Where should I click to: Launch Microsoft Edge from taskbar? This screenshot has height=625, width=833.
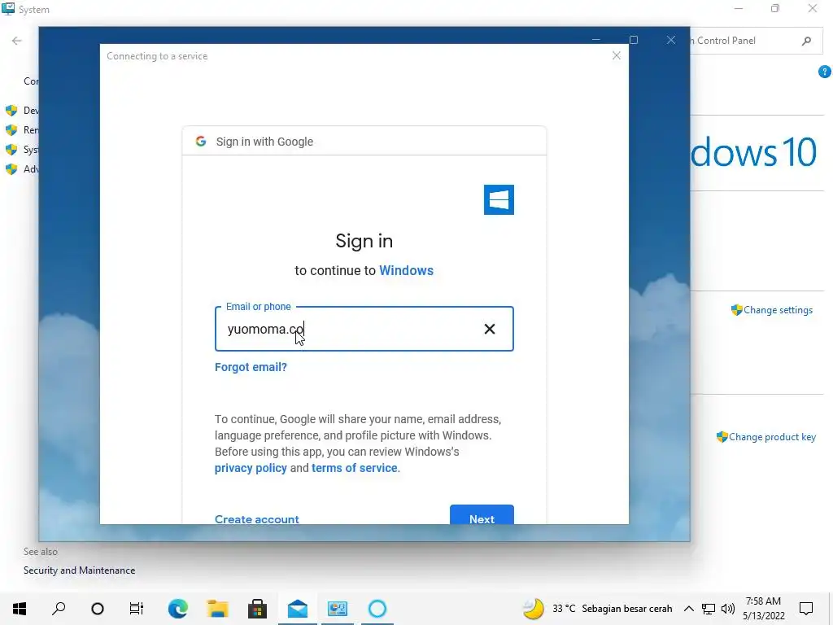(x=178, y=609)
